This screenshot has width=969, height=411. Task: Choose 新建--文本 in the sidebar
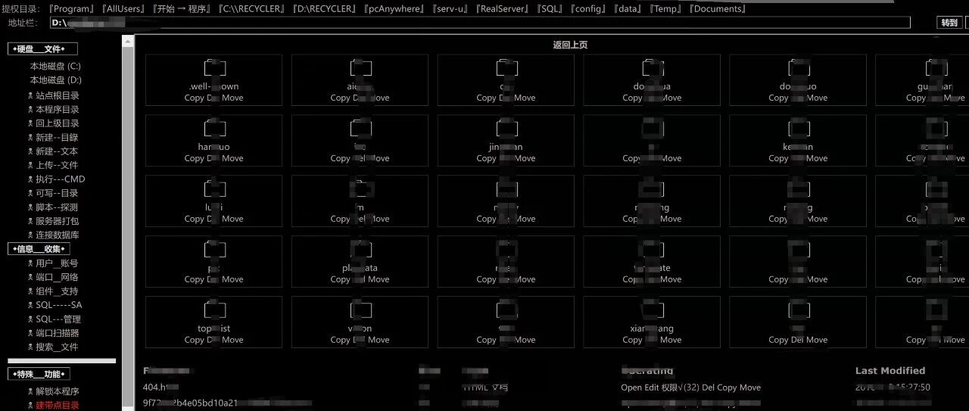57,151
